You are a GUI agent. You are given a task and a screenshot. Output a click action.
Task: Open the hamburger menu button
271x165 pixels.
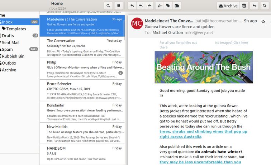(x=119, y=6)
